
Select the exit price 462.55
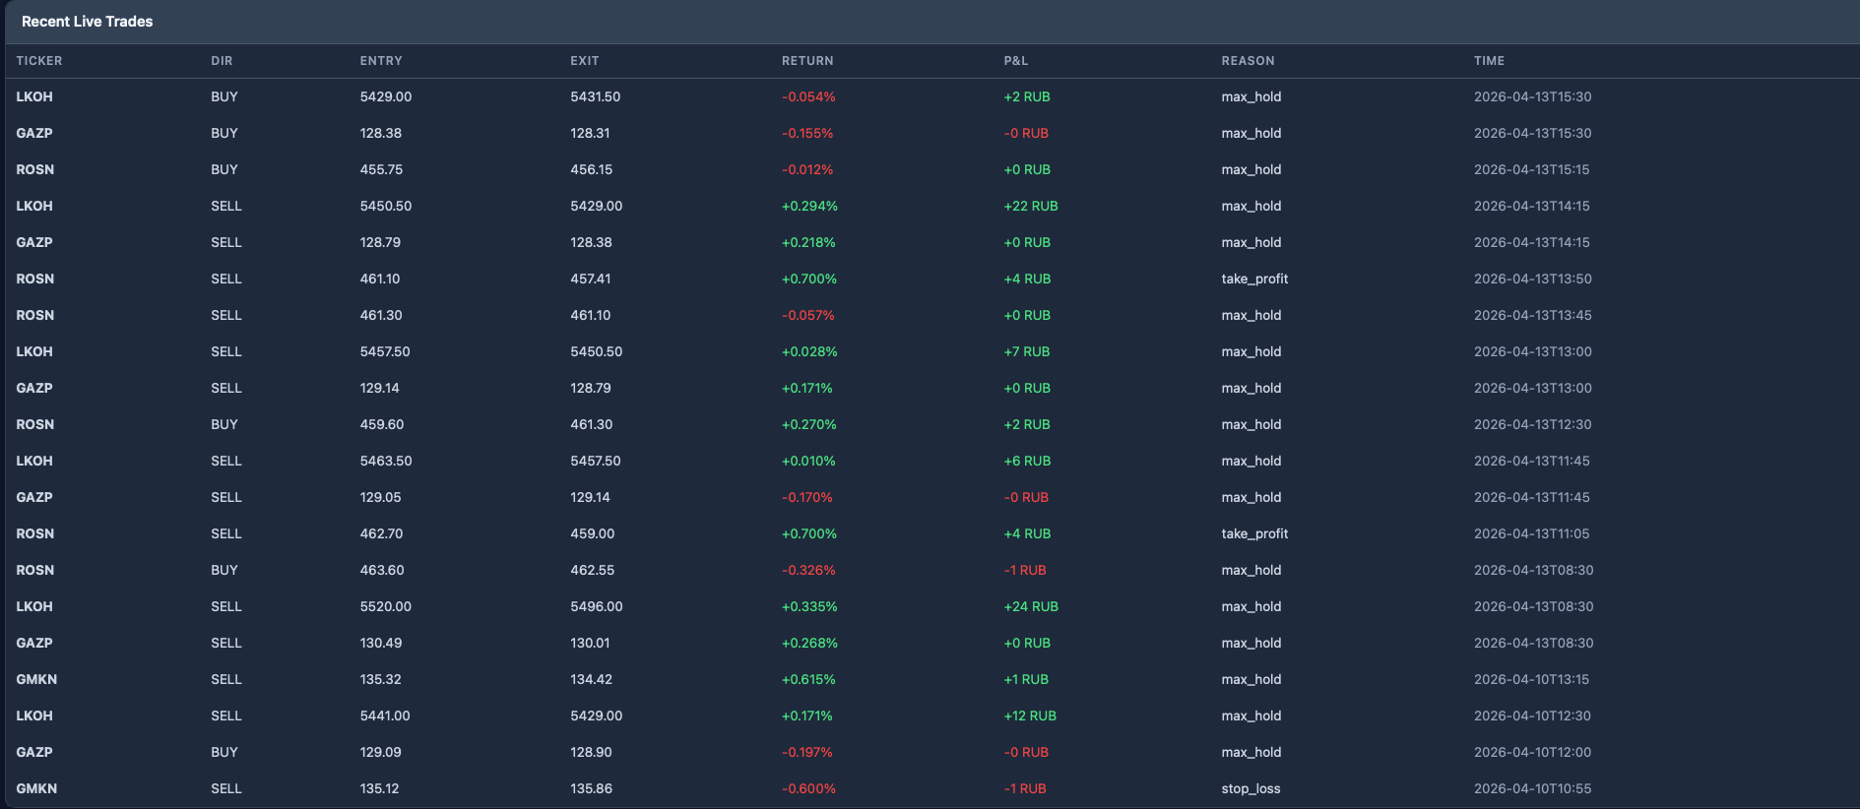[x=593, y=571]
